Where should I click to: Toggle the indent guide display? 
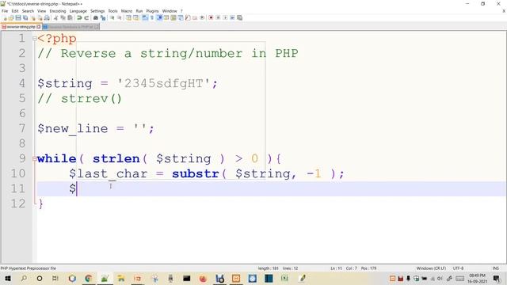click(159, 17)
